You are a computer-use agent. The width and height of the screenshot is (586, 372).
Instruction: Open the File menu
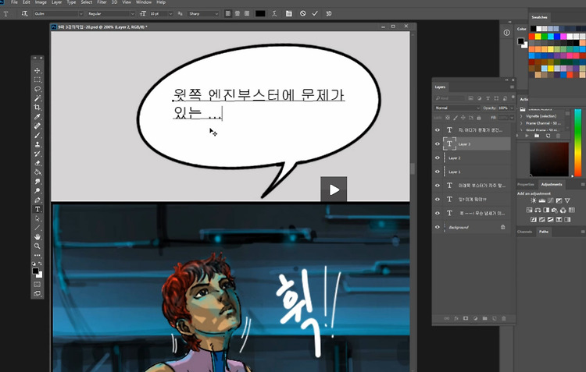14,2
